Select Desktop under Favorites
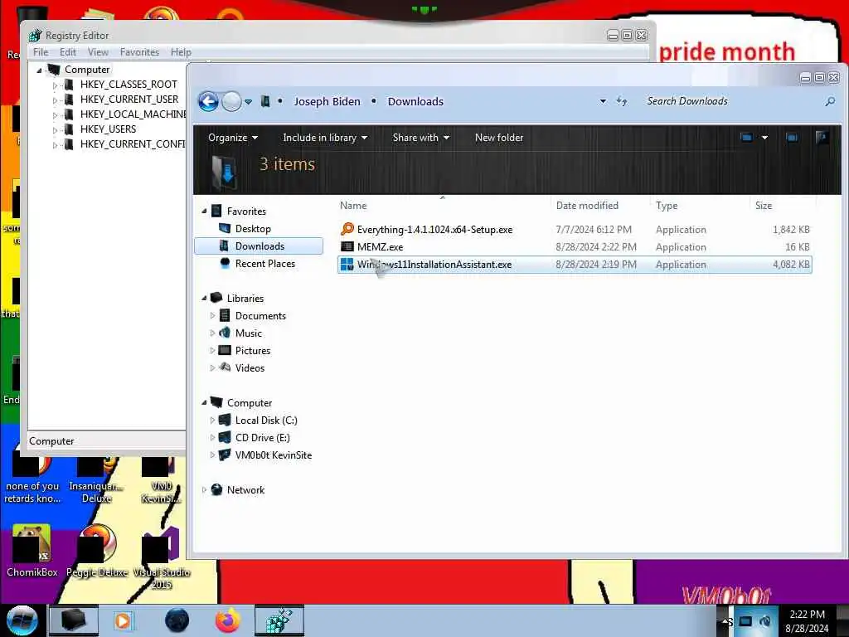849x637 pixels. pos(253,229)
